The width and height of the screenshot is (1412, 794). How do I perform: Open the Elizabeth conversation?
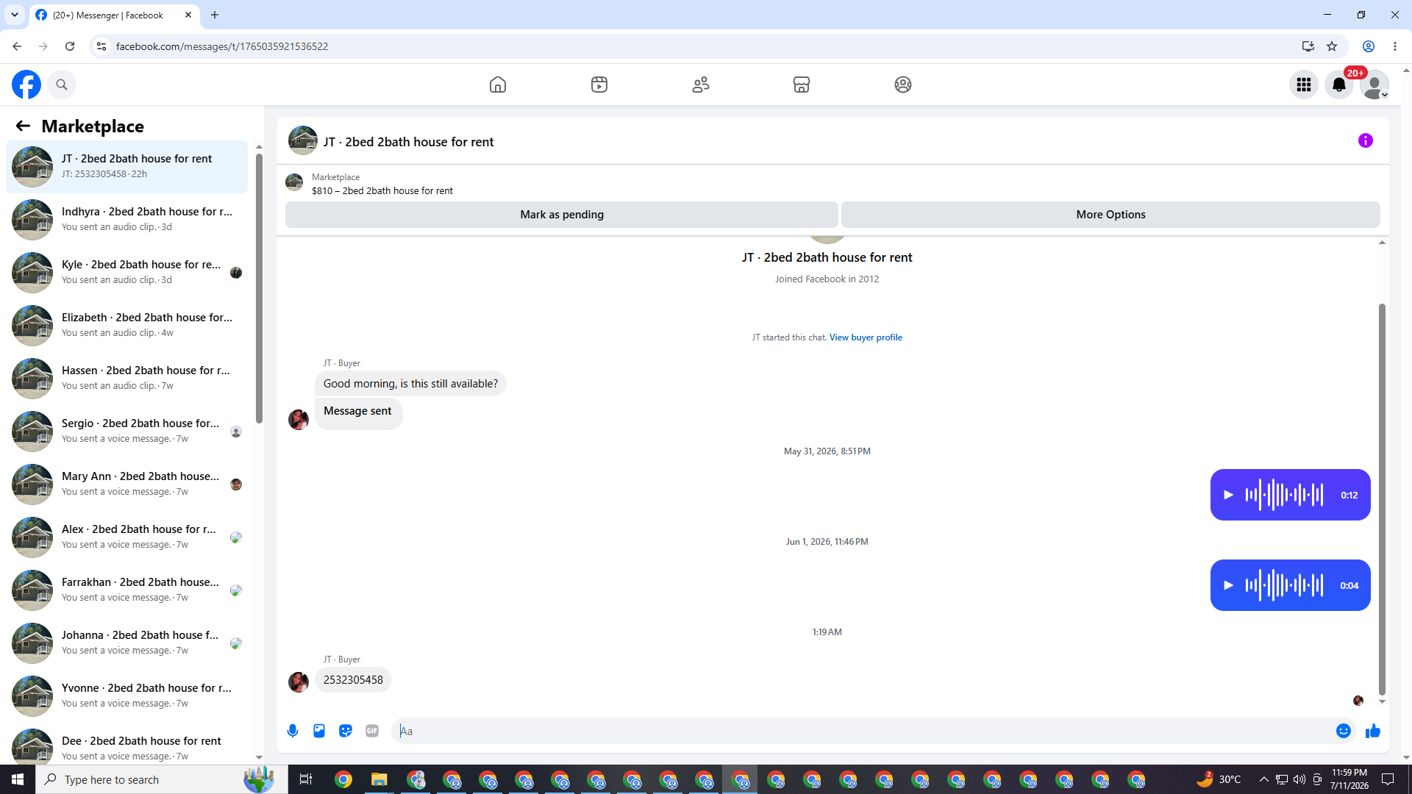click(126, 326)
